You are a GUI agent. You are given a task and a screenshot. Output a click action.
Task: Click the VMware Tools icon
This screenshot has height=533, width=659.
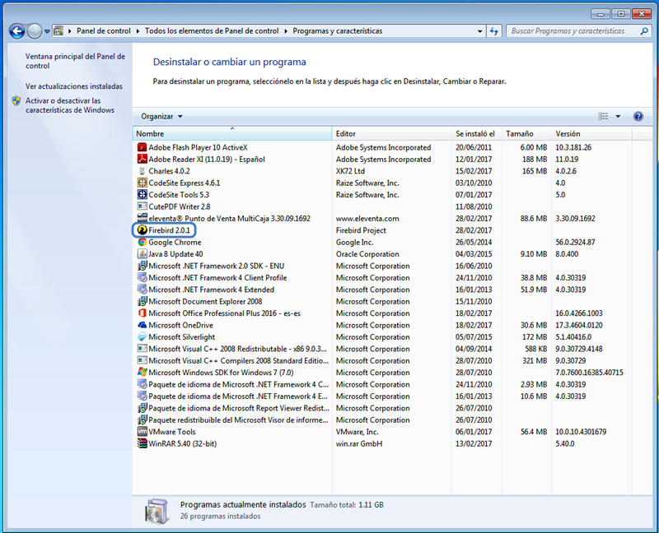[142, 432]
